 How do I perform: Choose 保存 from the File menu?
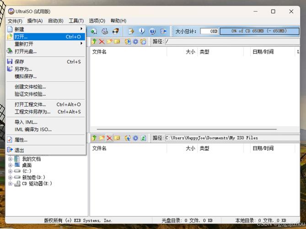pyautogui.click(x=46, y=62)
